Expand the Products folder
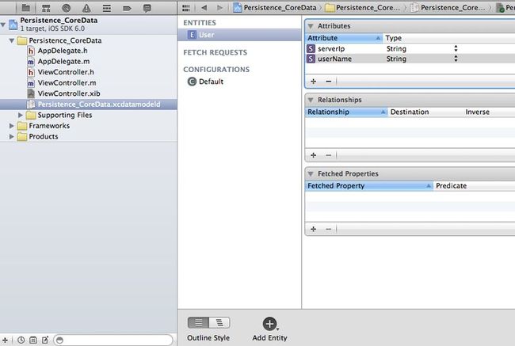This screenshot has height=346, width=515. coord(12,136)
